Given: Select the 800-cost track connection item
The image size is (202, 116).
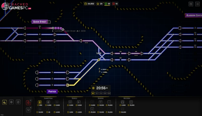Looking at the screenshot, I should click(40, 102).
